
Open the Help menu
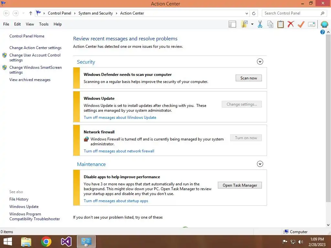coord(58,24)
